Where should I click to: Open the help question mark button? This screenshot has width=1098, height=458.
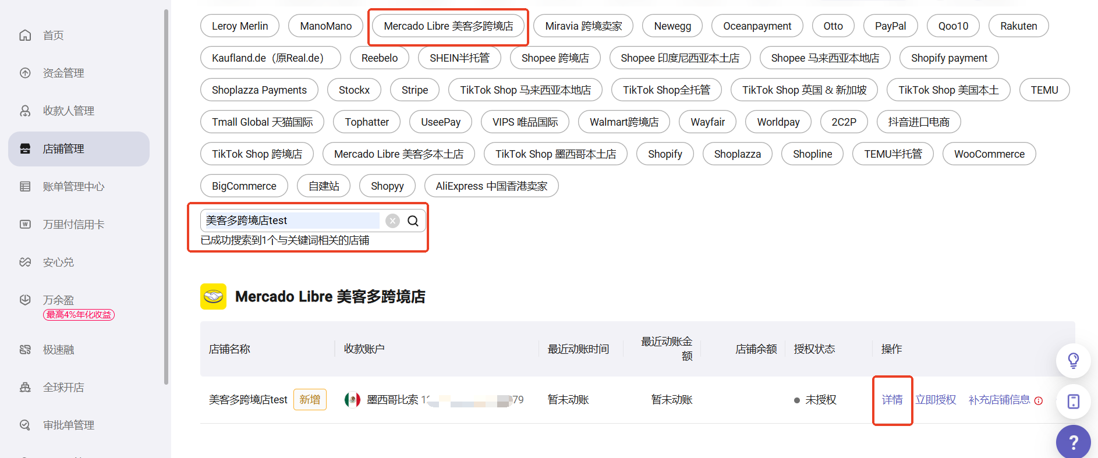coord(1073,442)
